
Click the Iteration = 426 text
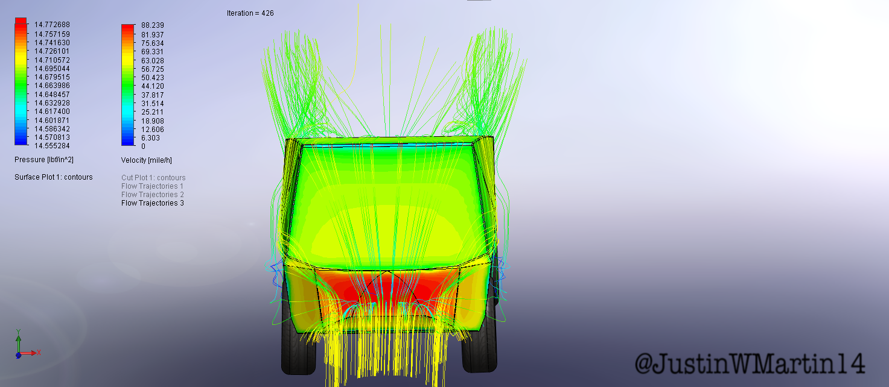[x=250, y=13]
